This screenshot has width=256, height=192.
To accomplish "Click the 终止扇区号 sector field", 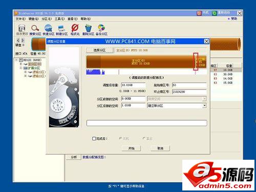I will [189, 92].
